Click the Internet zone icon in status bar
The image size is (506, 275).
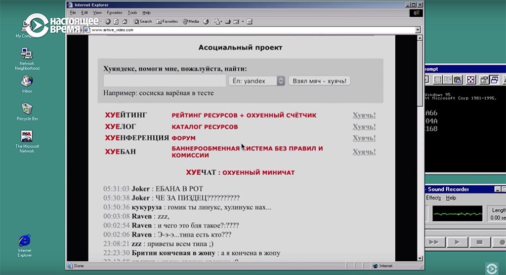coord(375,266)
